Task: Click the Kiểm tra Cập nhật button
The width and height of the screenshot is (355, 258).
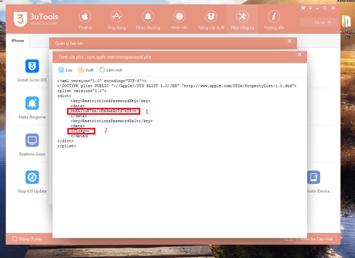Action: click(316, 239)
